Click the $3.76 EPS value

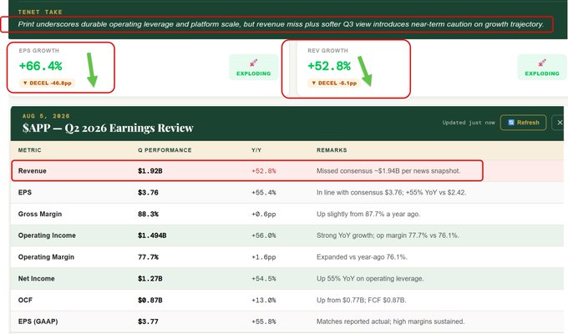coord(148,192)
